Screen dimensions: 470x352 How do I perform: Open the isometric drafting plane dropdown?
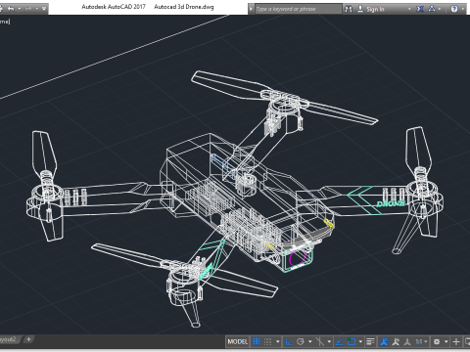point(329,341)
